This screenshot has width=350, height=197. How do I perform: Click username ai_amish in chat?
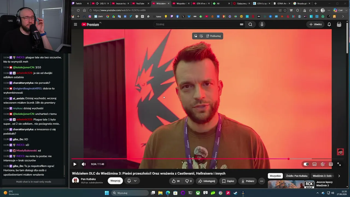coord(19,98)
